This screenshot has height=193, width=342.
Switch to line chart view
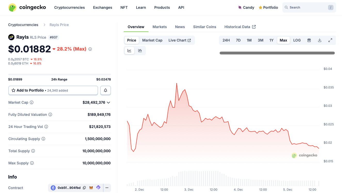point(129,51)
